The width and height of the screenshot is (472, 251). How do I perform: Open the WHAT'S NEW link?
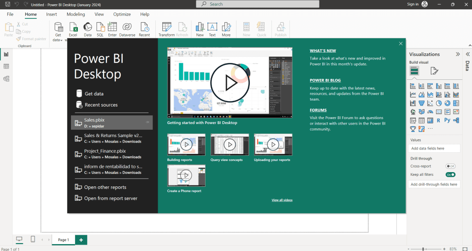pos(323,51)
